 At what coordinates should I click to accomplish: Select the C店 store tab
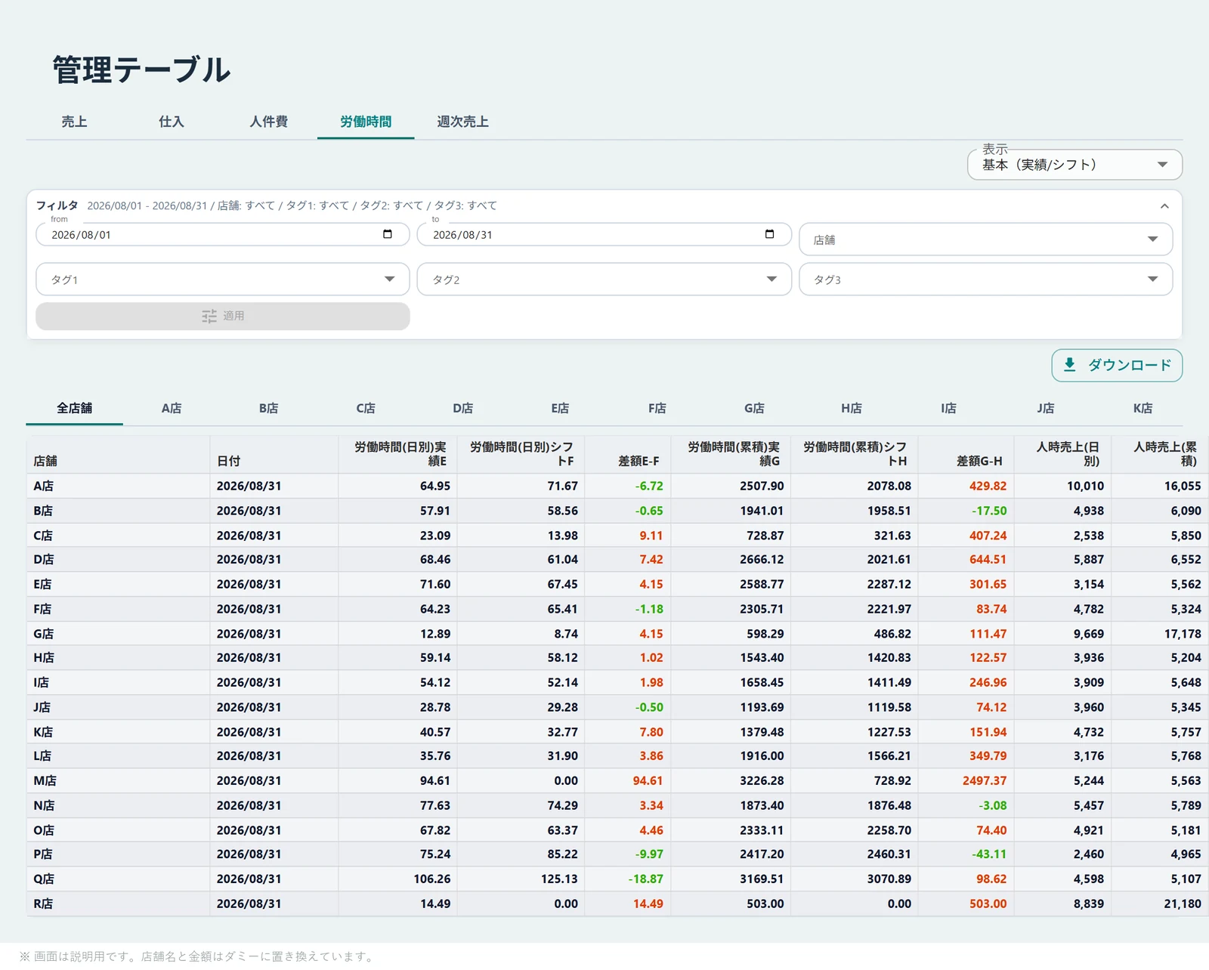click(366, 408)
